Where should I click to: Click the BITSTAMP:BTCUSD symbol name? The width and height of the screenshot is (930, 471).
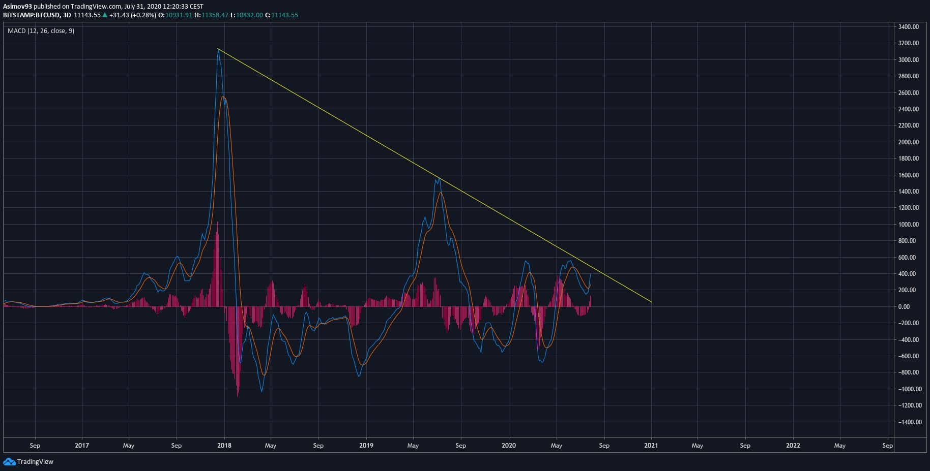(30, 15)
